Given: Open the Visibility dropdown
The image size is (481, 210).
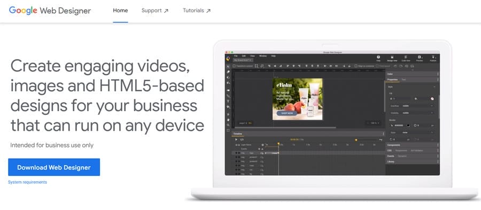Looking at the screenshot, I should point(418,113).
